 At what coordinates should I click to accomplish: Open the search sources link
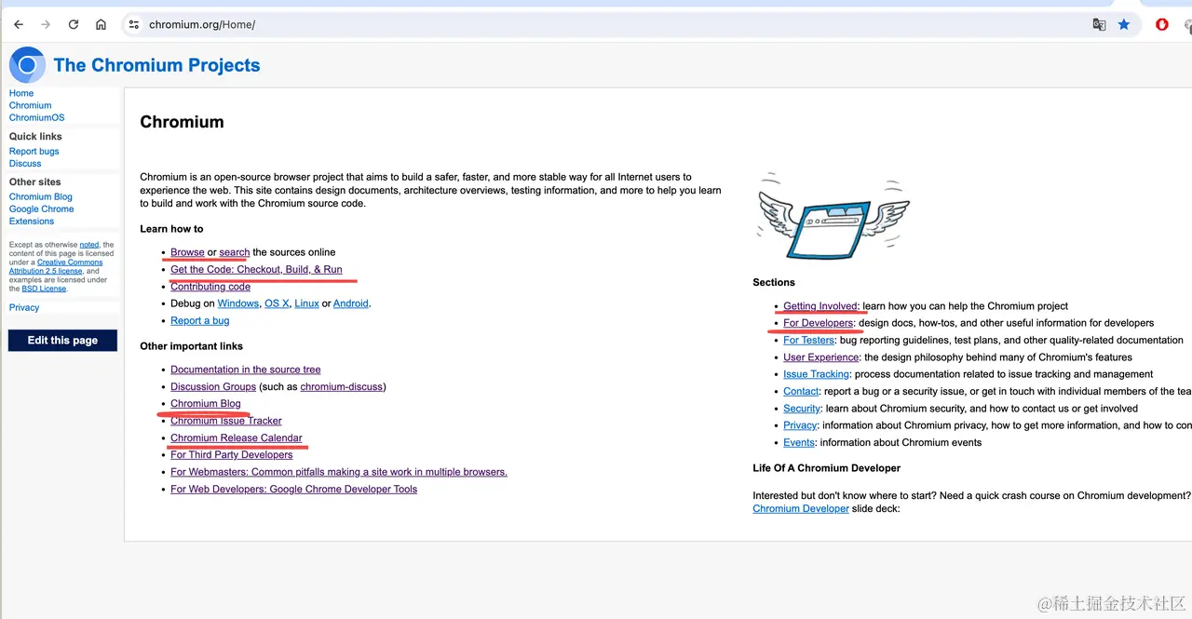click(235, 252)
